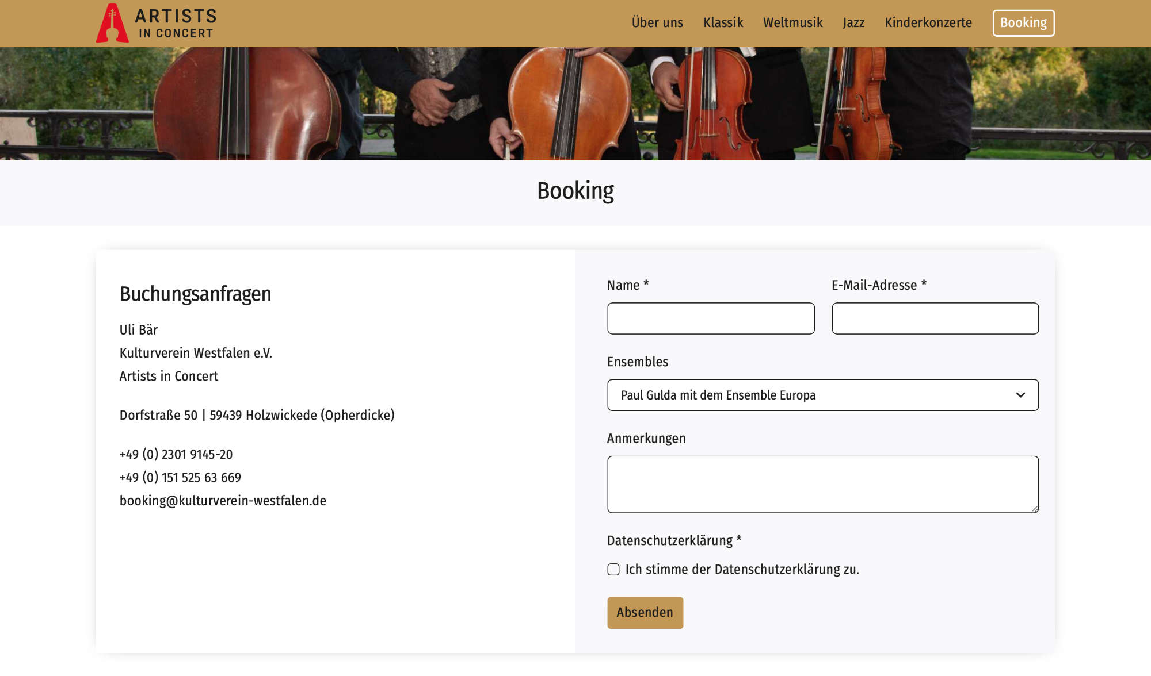The width and height of the screenshot is (1151, 676).
Task: Click inside the Anmerkungen text area
Action: pos(822,484)
